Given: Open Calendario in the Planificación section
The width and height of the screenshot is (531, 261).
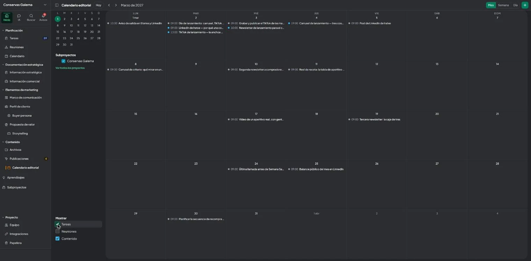Looking at the screenshot, I should [25, 56].
